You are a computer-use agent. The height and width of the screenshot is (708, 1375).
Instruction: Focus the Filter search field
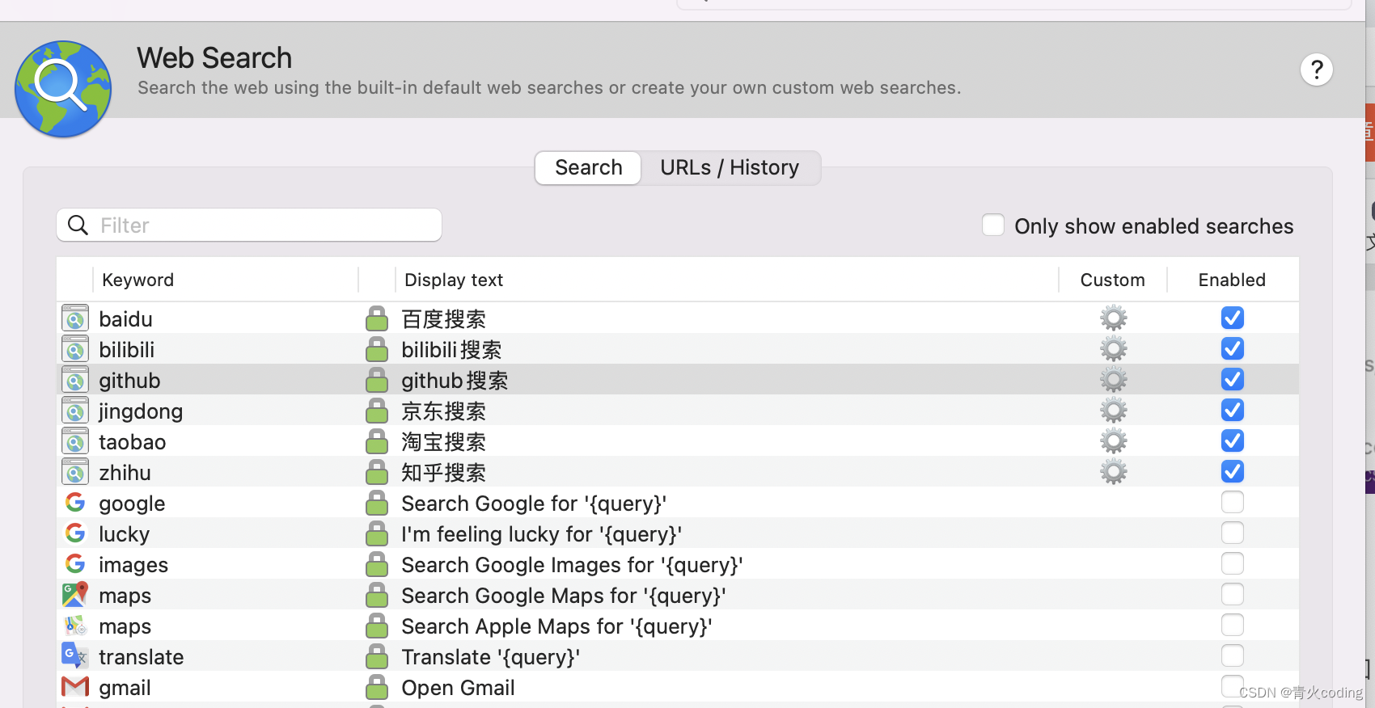click(x=249, y=225)
